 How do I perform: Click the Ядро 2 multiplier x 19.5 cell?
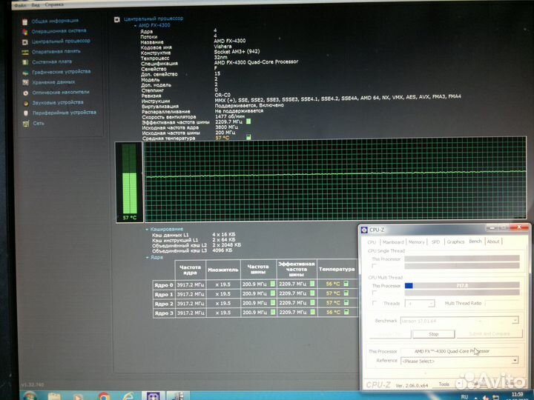pyautogui.click(x=223, y=303)
